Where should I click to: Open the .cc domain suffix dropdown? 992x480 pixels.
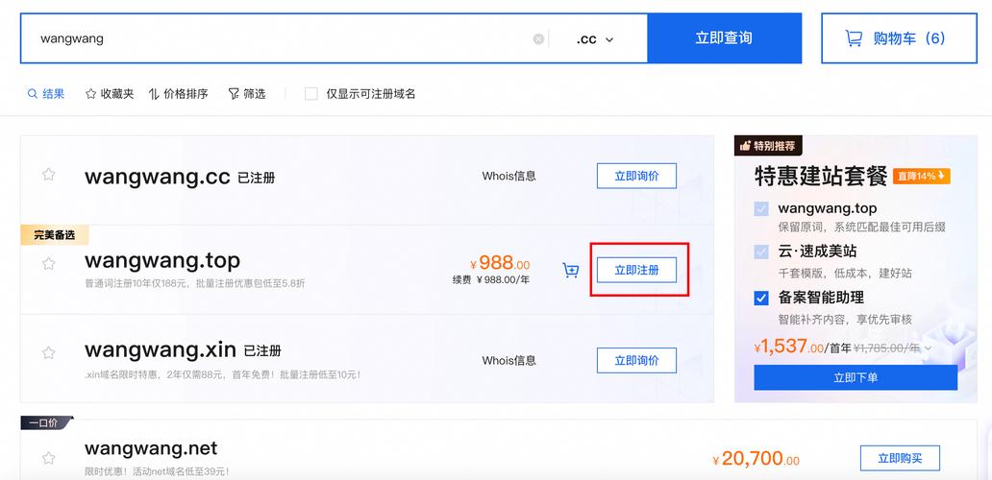click(x=595, y=39)
